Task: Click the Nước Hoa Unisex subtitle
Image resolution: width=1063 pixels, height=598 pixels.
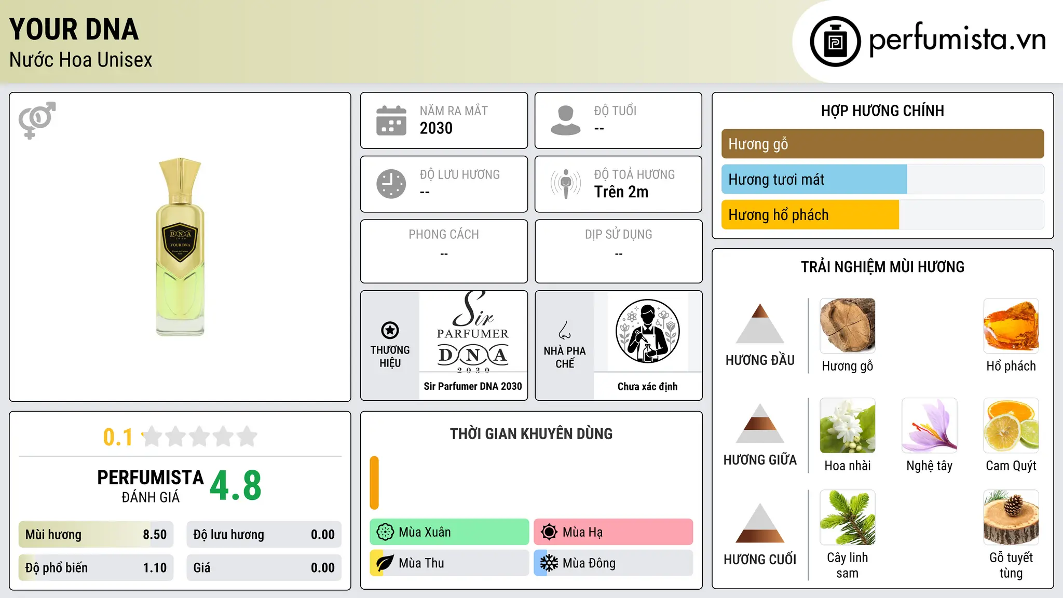Action: click(81, 60)
